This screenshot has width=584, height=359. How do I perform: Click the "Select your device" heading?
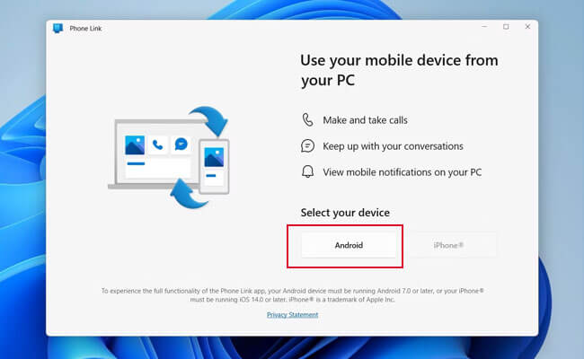point(345,213)
